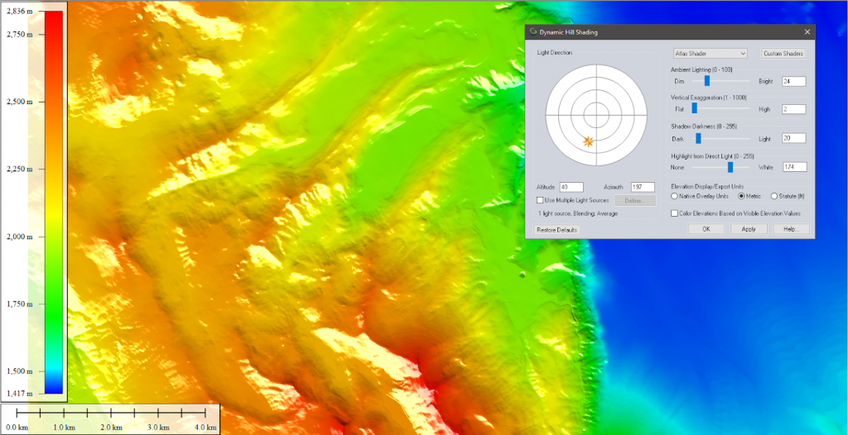The width and height of the screenshot is (848, 435).
Task: Click the Ambient Lighting value field
Action: pyautogui.click(x=794, y=81)
